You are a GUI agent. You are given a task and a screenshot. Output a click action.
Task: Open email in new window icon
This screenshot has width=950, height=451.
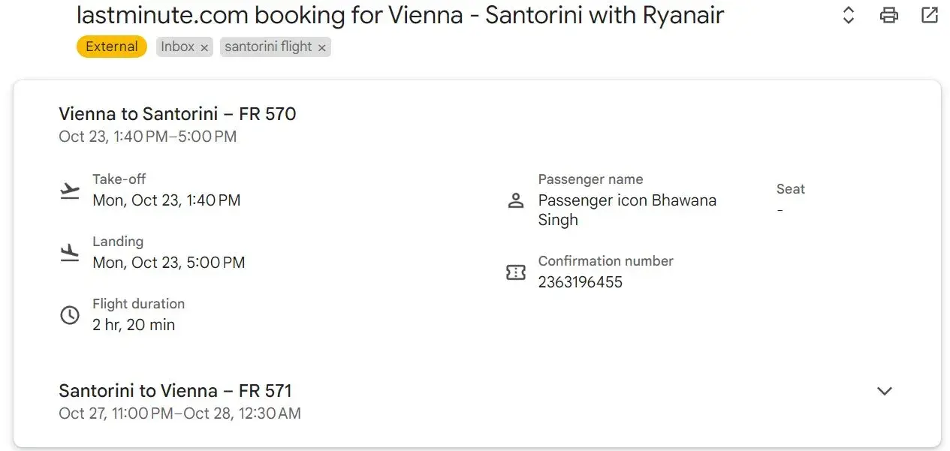tap(930, 15)
